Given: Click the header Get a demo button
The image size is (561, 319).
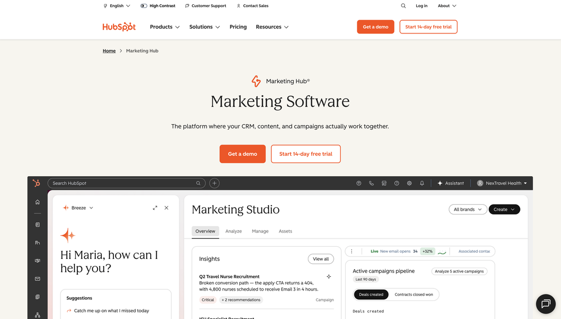Looking at the screenshot, I should 375,27.
